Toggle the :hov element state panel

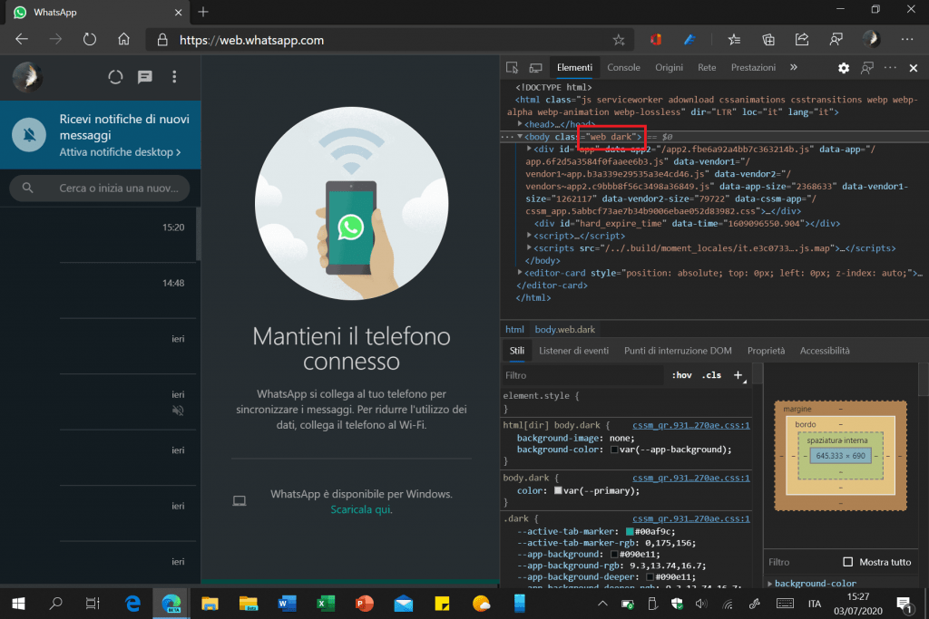(681, 375)
